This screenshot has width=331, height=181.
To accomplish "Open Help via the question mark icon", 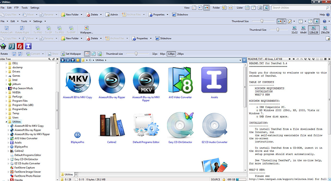I will click(x=328, y=14).
